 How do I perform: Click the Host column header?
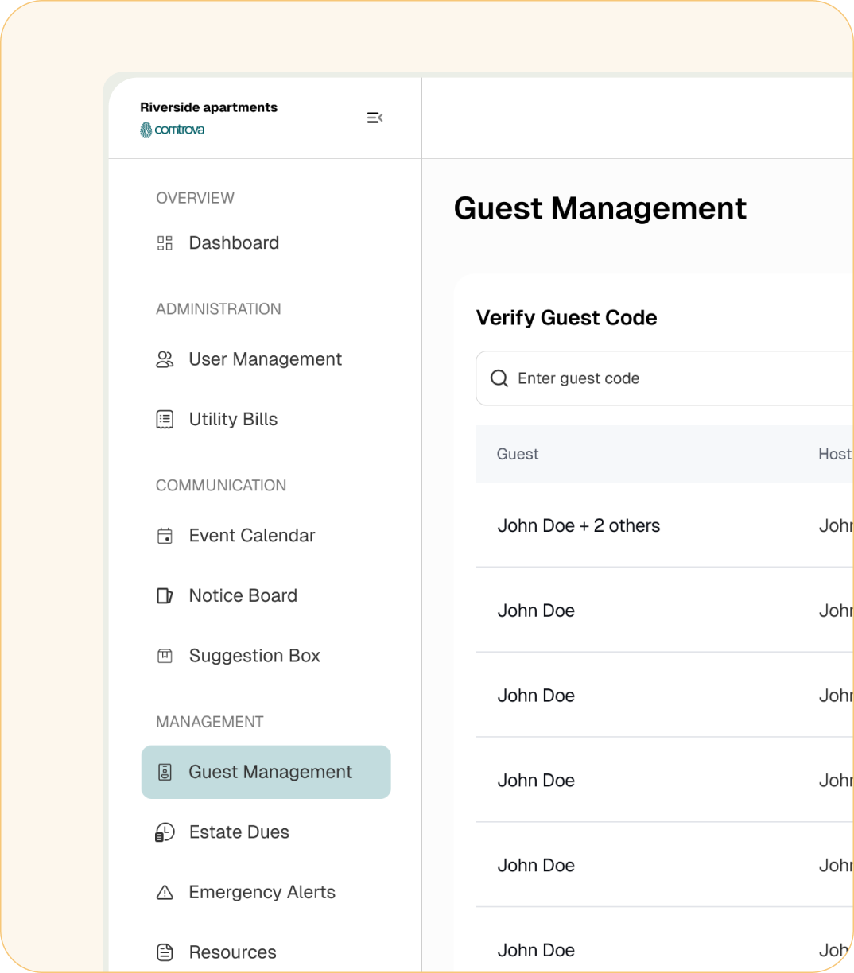[834, 454]
